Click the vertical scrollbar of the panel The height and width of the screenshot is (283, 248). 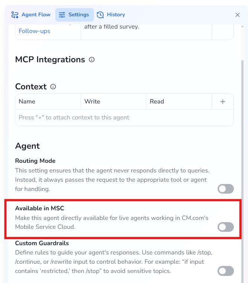[243, 148]
